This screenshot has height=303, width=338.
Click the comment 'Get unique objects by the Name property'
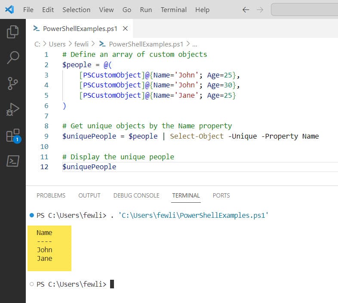click(147, 126)
